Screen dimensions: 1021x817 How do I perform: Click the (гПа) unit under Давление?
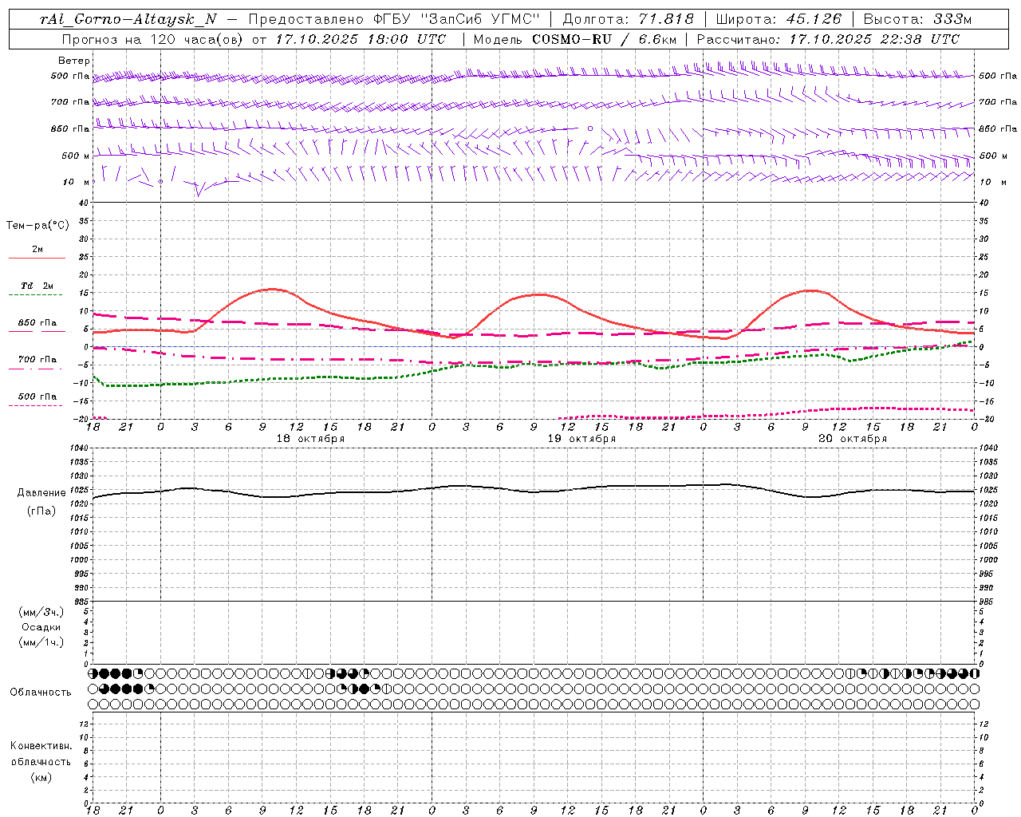41,511
